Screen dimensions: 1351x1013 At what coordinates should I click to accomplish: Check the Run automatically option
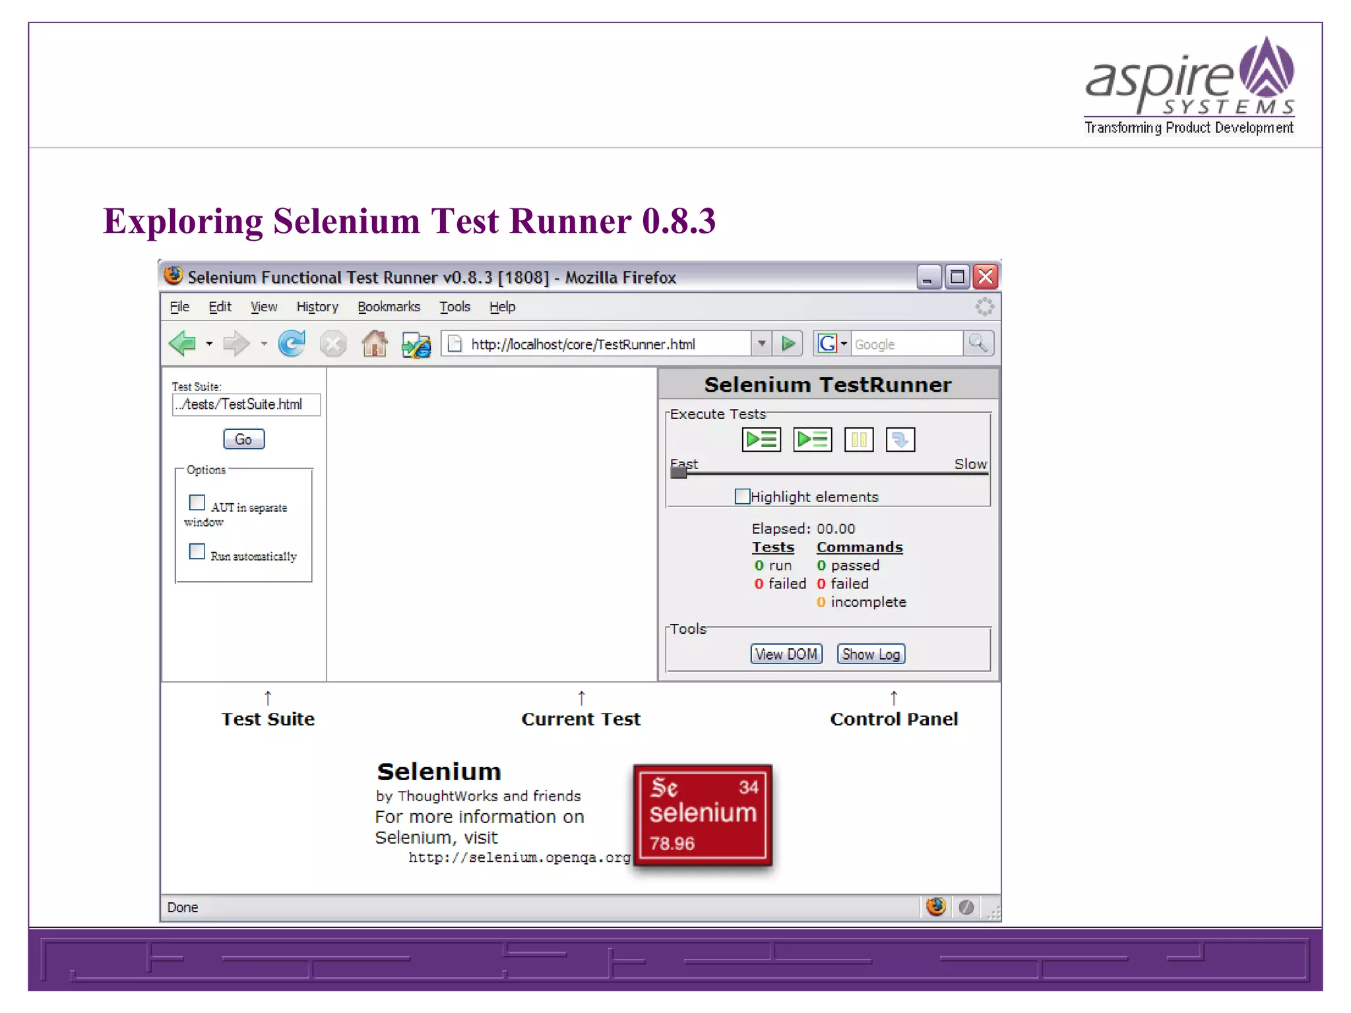[197, 551]
